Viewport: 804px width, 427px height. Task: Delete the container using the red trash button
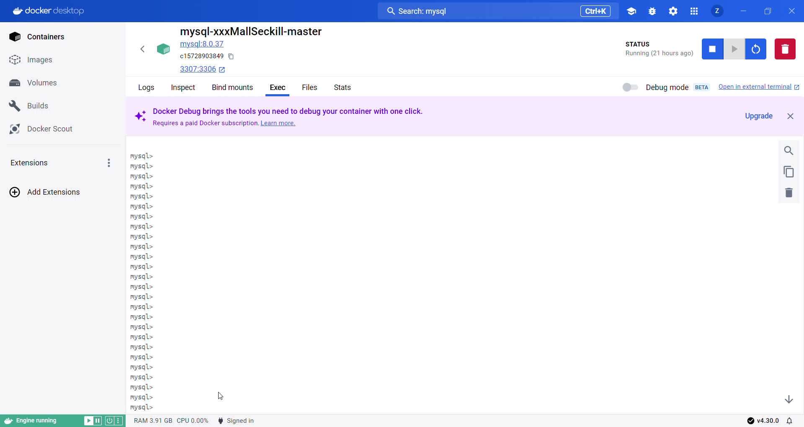tap(785, 49)
